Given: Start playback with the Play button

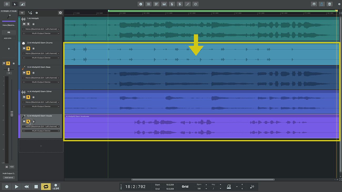Looking at the screenshot, I should pos(17,187).
